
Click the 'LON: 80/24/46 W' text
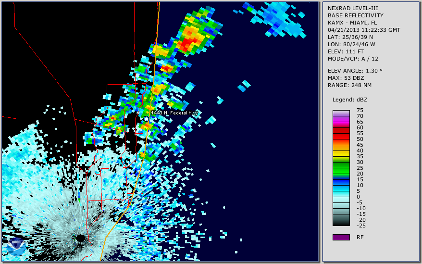click(x=351, y=44)
